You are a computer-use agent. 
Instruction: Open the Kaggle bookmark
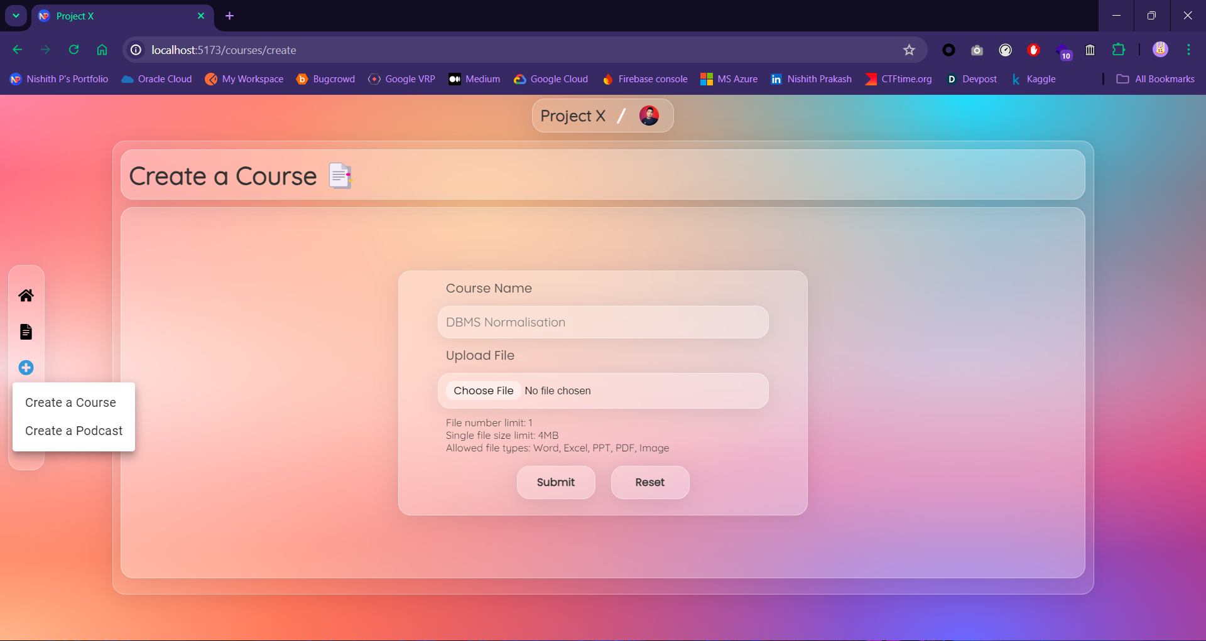point(1033,79)
